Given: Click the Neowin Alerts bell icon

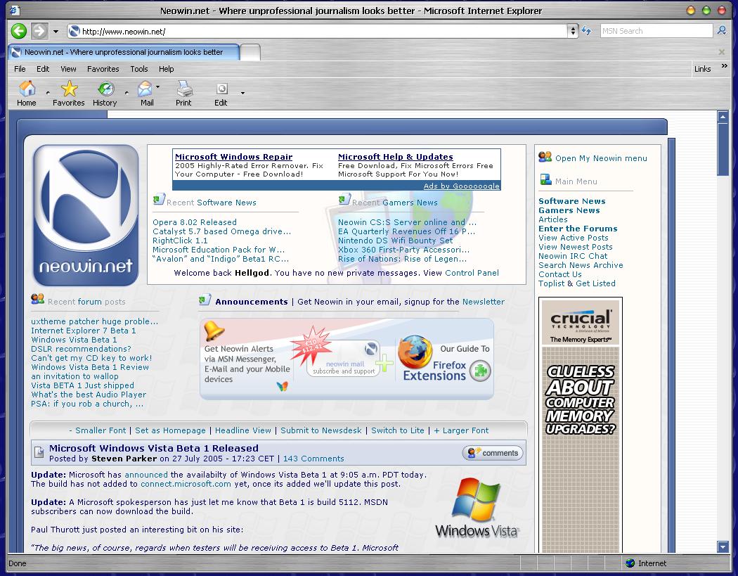Looking at the screenshot, I should coord(214,331).
